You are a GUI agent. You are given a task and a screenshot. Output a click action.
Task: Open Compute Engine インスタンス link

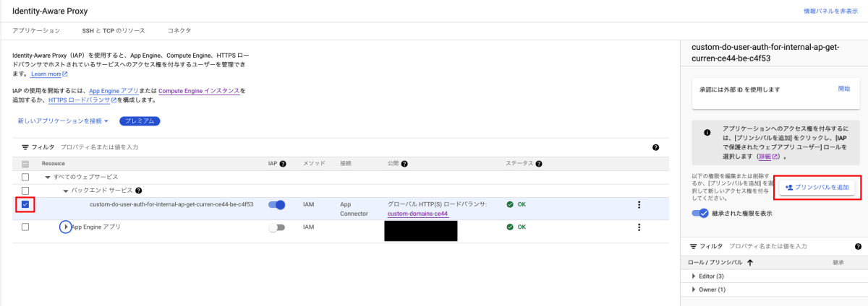[198, 91]
